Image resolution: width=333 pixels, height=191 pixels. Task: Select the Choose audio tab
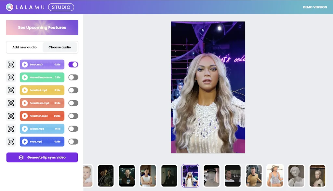coord(60,47)
